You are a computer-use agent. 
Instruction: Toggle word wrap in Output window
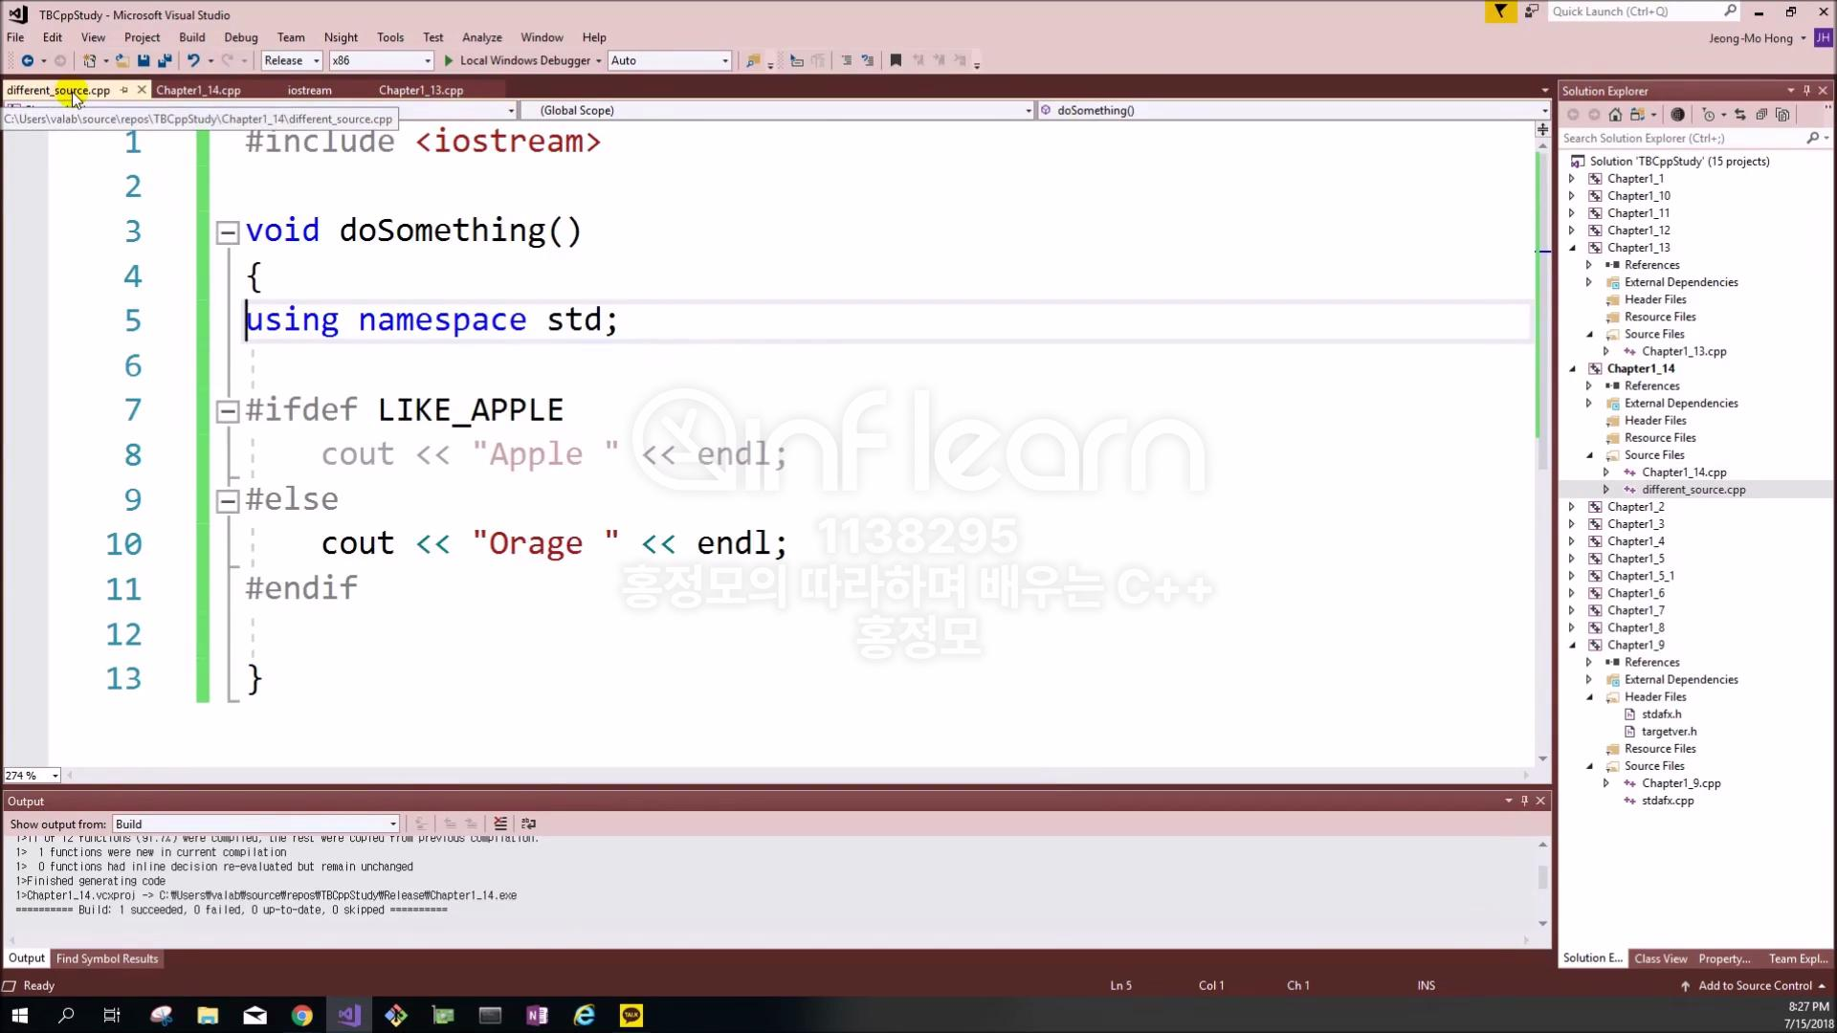pyautogui.click(x=528, y=824)
